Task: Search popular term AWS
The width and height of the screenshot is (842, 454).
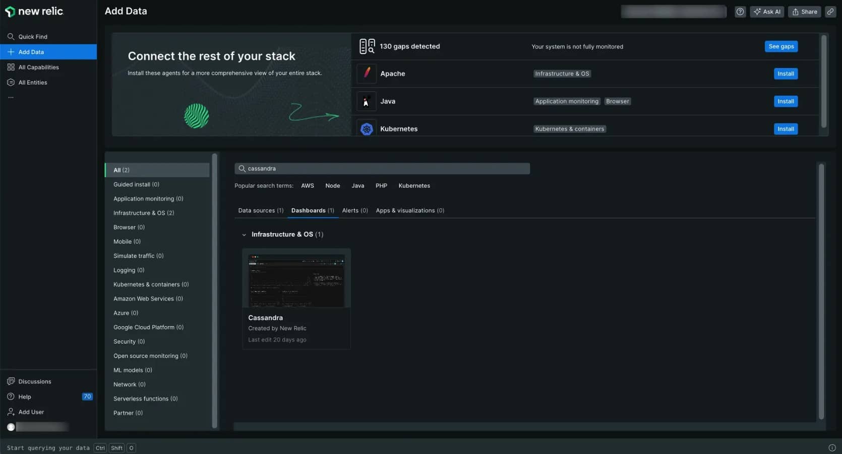Action: coord(308,186)
